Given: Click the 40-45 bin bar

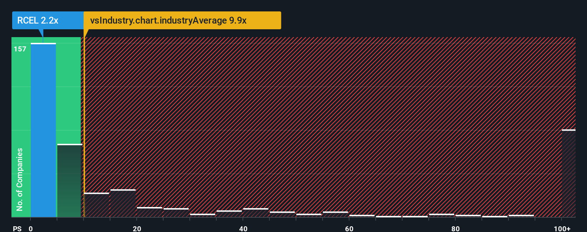Looking at the screenshot, I should pyautogui.click(x=256, y=213).
